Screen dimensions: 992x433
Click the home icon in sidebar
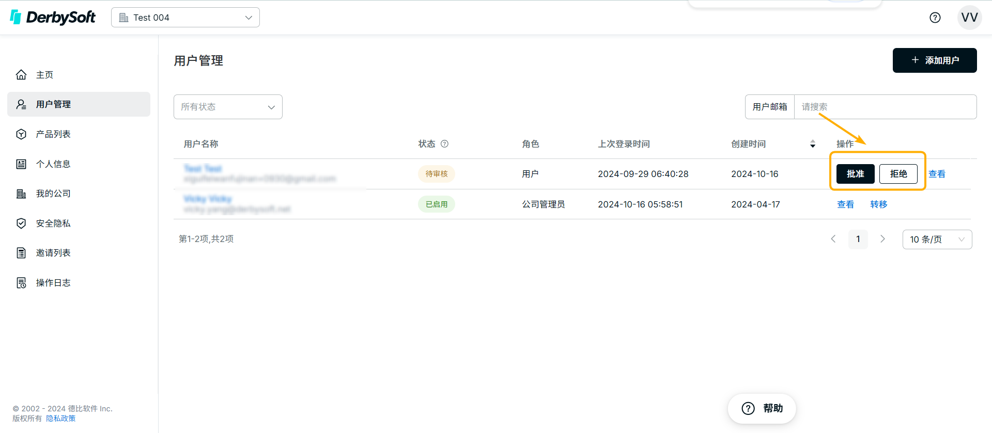(21, 75)
